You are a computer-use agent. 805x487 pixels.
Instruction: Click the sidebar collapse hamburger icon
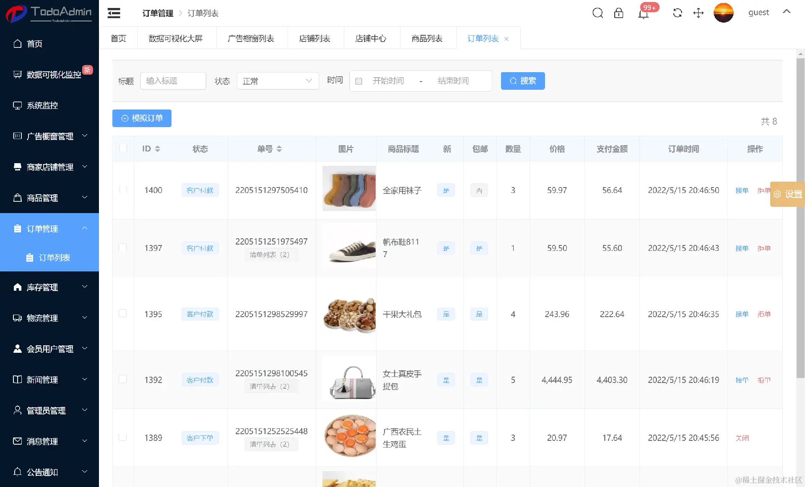(114, 13)
